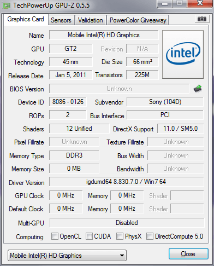Click the Computing label
This screenshot has height=266, width=214.
[x=29, y=237]
